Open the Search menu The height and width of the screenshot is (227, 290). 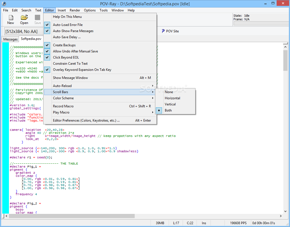(x=26, y=10)
